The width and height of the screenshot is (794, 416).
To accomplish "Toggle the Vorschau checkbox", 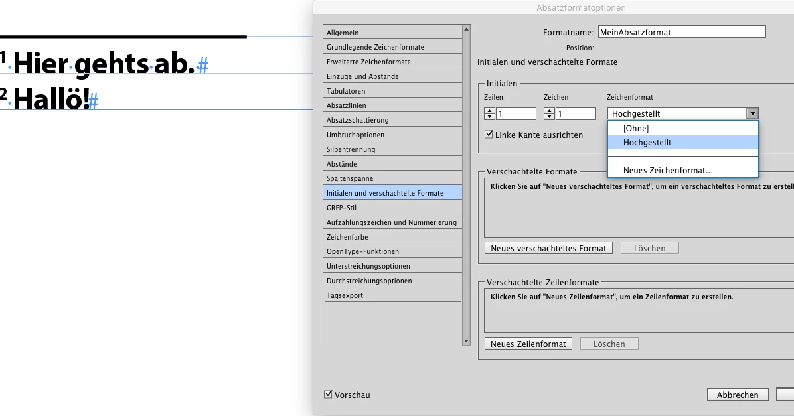I will [328, 394].
